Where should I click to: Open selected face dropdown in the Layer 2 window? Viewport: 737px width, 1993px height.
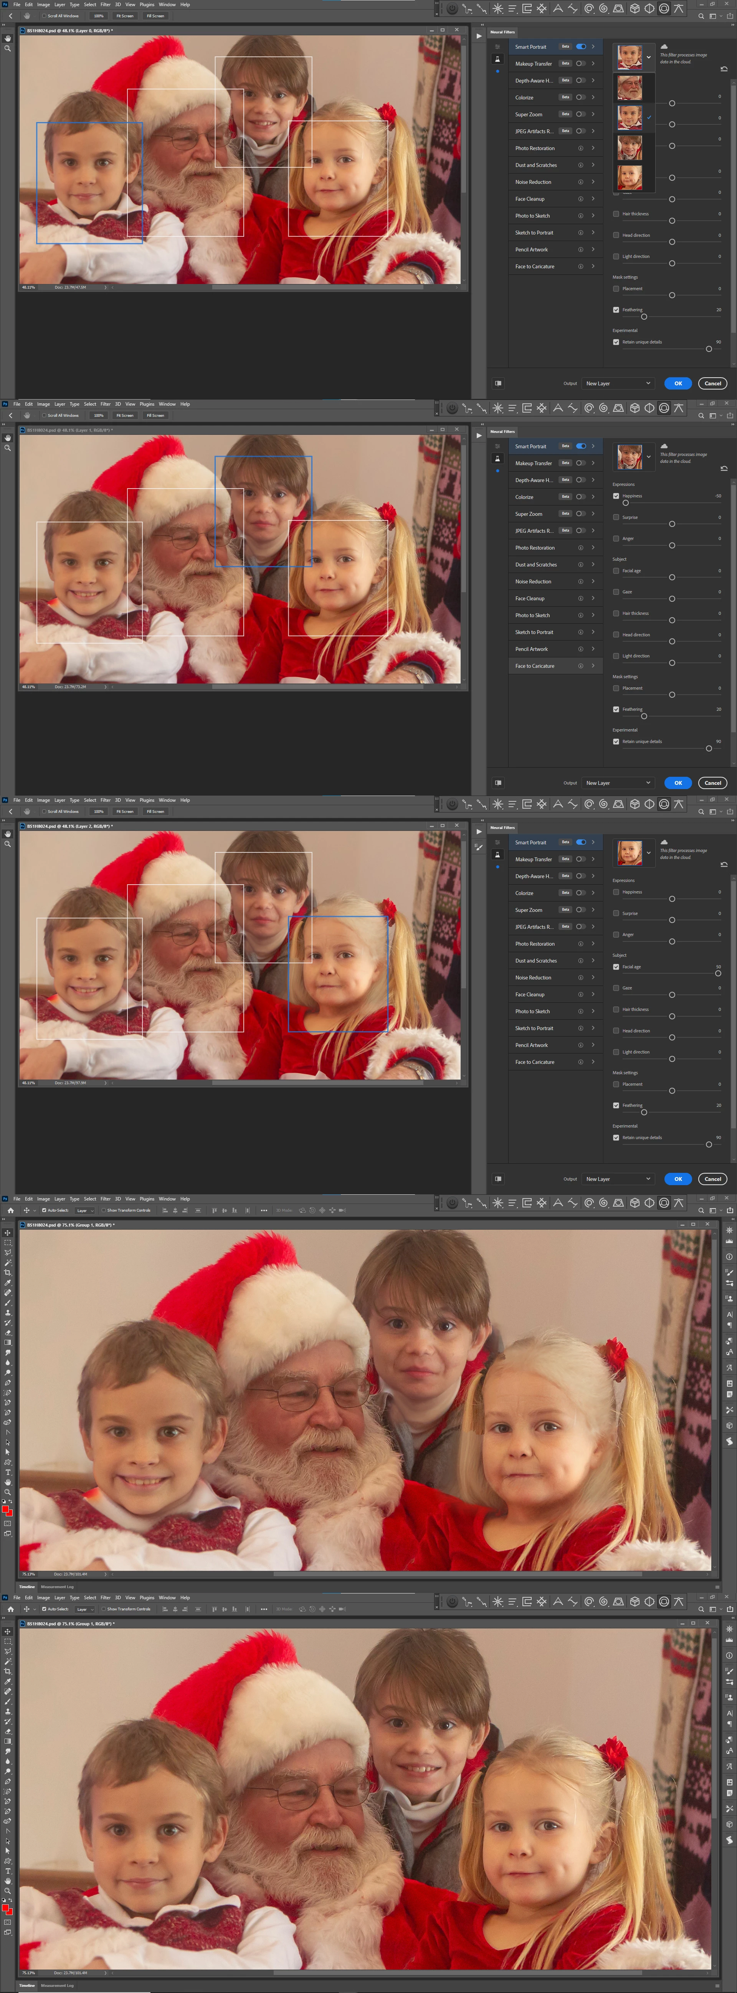[648, 853]
